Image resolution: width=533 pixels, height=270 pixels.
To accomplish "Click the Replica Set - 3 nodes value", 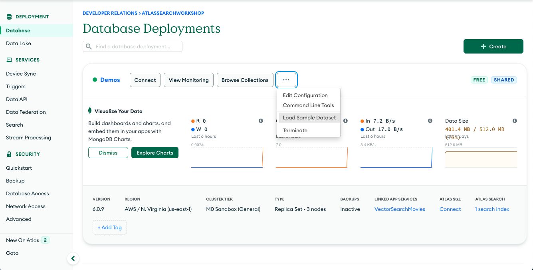I will [300, 209].
